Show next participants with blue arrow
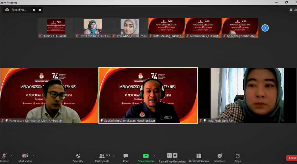Image resolution: width=297 pixels, height=164 pixels. 265,28
